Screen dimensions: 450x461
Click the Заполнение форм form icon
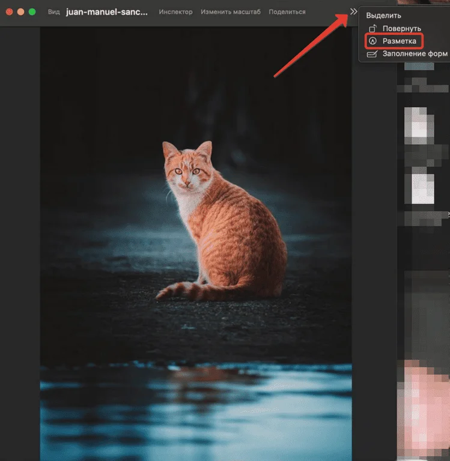[372, 54]
